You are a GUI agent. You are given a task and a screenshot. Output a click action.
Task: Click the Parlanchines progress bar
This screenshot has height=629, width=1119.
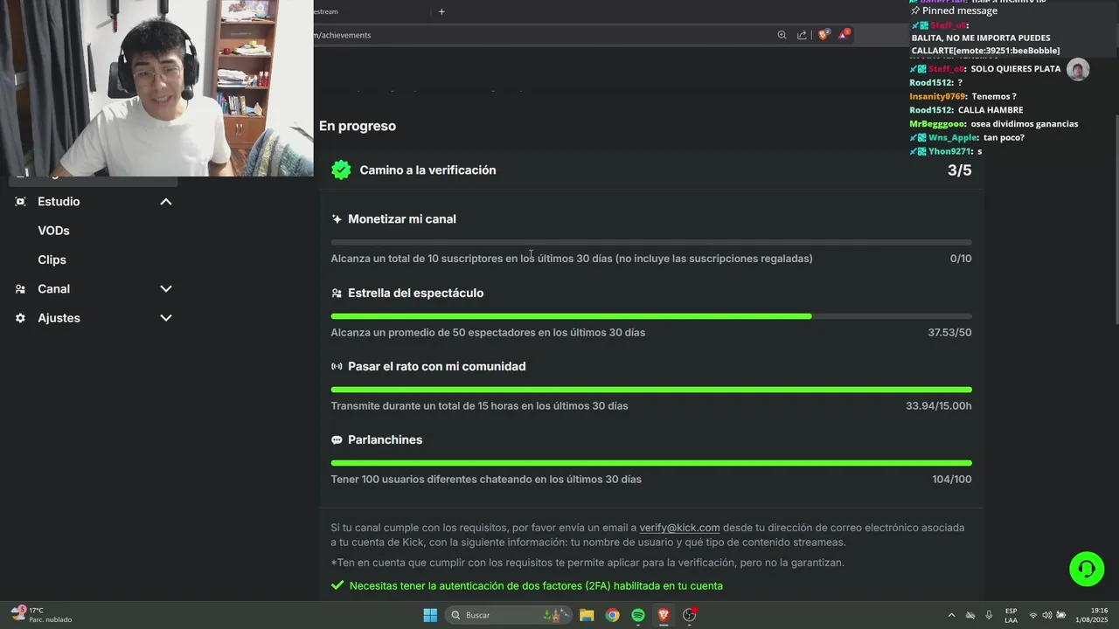pos(651,463)
